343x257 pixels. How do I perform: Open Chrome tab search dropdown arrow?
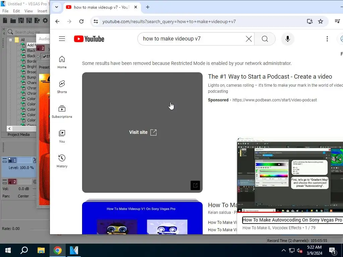[x=56, y=7]
